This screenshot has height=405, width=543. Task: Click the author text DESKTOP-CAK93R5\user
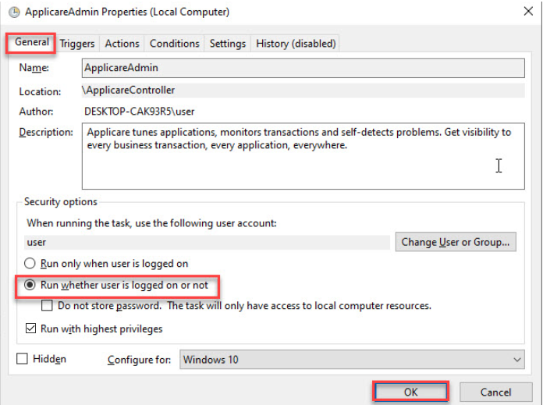click(x=139, y=112)
